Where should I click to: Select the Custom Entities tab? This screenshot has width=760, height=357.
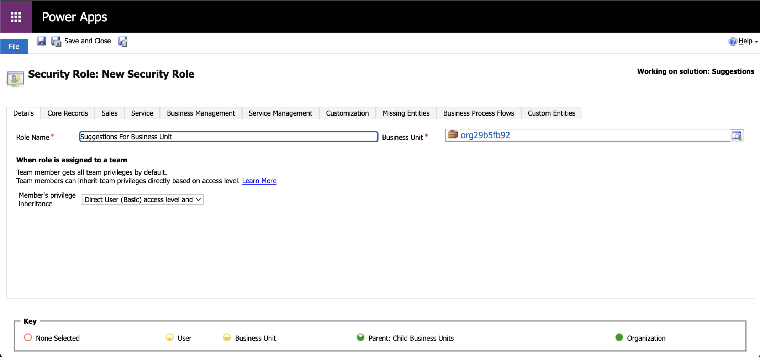pyautogui.click(x=551, y=113)
